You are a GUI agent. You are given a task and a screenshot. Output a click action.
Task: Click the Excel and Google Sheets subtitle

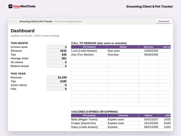(68, 21)
